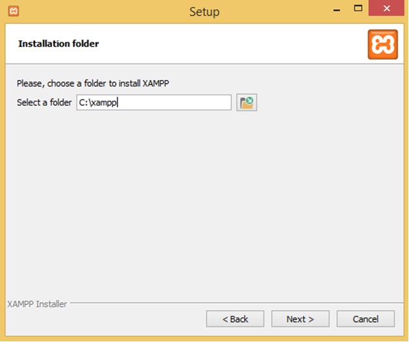Screen dimensions: 409x342
Task: Click the 'Setup' window title
Action: tap(204, 12)
